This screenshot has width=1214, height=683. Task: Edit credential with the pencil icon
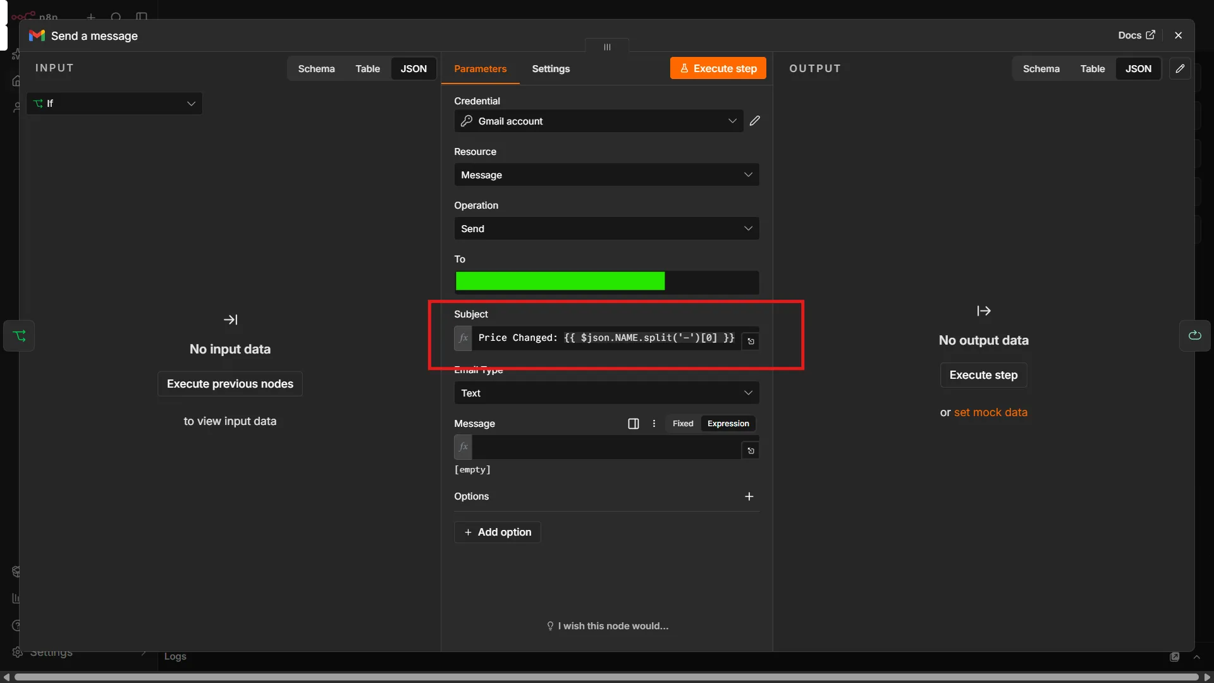tap(755, 121)
